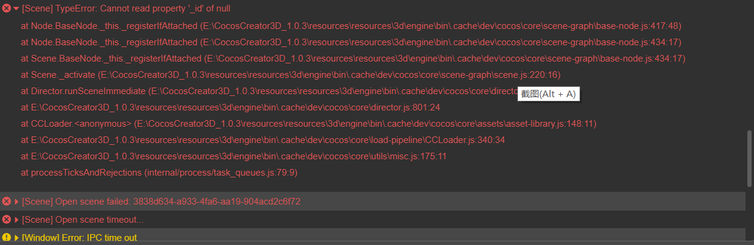This screenshot has width=754, height=245.
Task: Collapse the expanded TypeError stack trace
Action: pos(16,8)
